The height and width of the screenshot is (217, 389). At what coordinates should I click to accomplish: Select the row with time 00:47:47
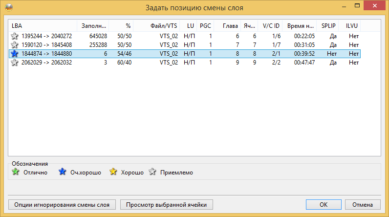pyautogui.click(x=185, y=63)
